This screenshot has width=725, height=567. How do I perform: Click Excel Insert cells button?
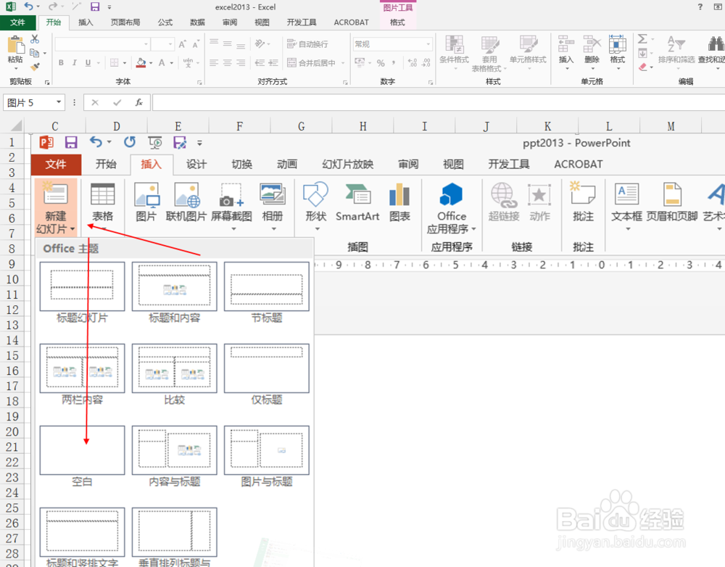tap(566, 51)
